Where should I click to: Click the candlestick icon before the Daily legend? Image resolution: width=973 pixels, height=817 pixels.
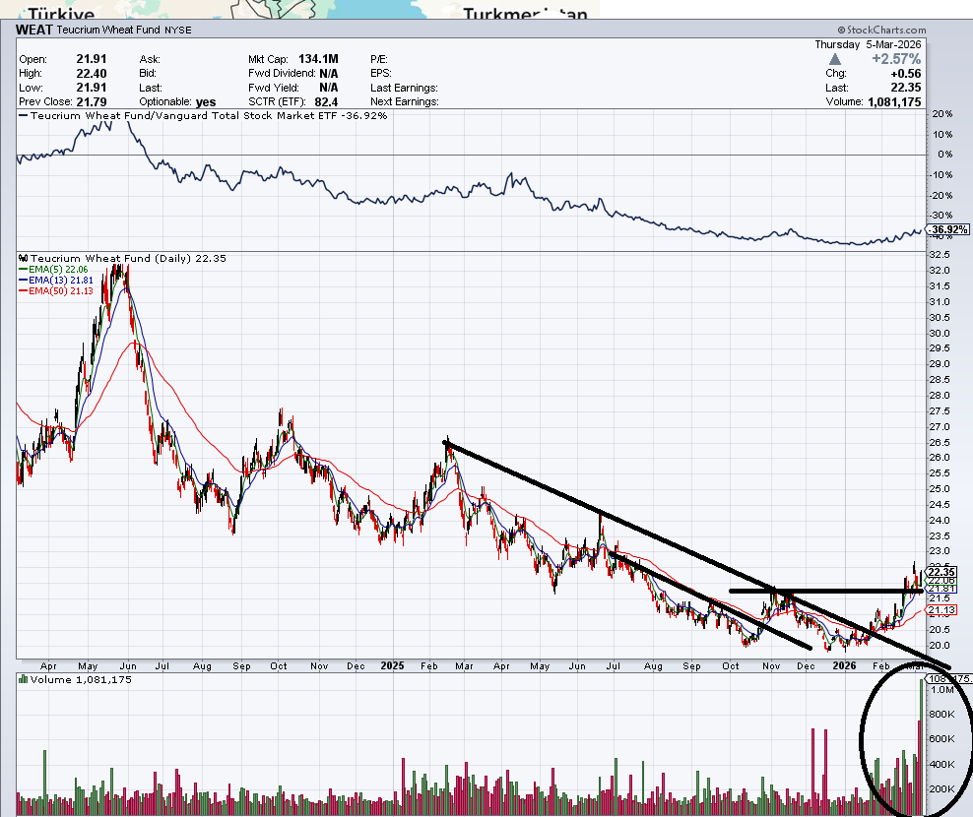(x=24, y=258)
